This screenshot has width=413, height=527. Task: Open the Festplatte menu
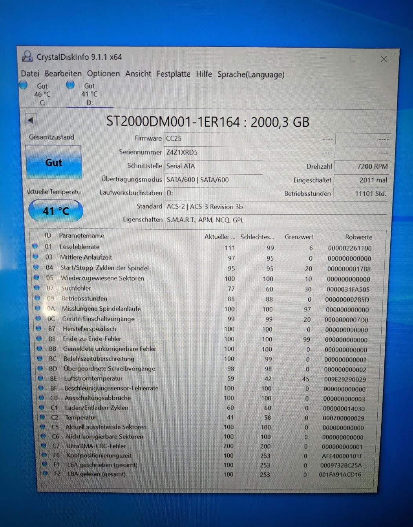click(x=173, y=74)
